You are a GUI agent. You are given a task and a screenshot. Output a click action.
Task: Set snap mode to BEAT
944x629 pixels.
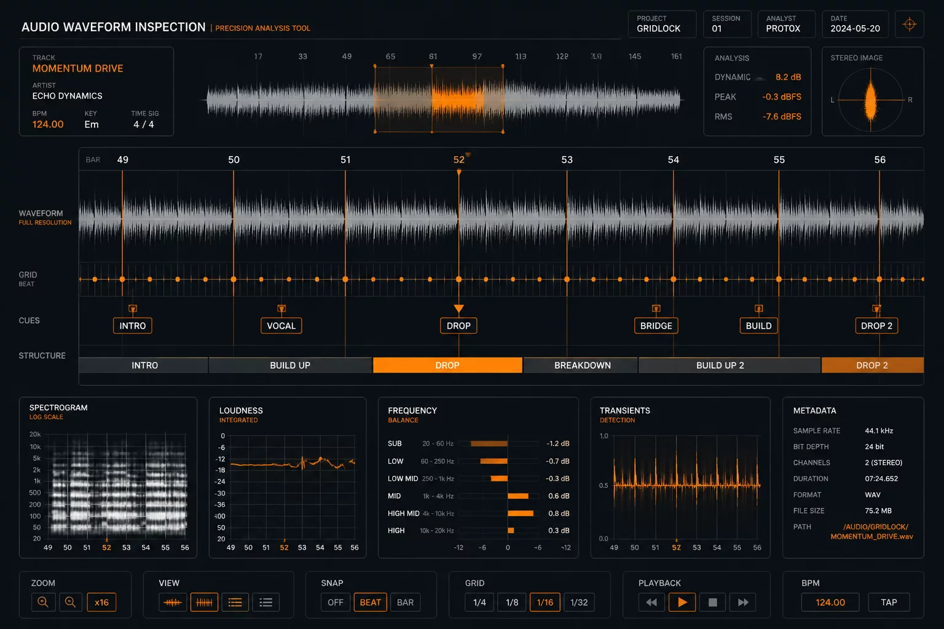[371, 602]
